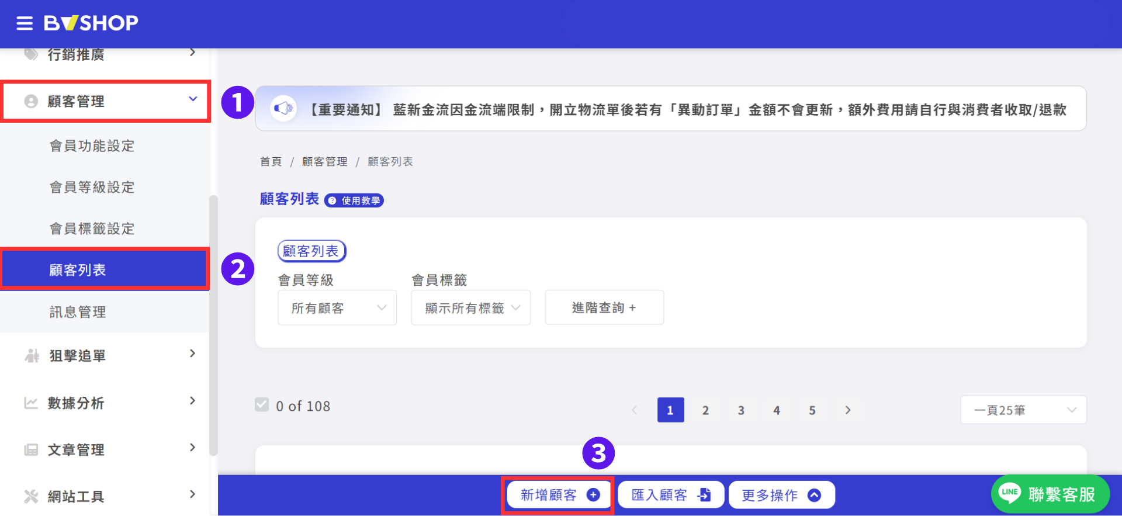Expand the 數據分析 submenu arrow
The image size is (1122, 516).
pyautogui.click(x=192, y=401)
